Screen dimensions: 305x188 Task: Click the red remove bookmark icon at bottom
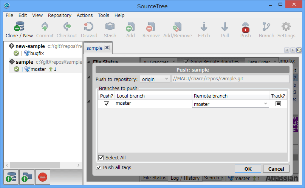pyautogui.click(x=43, y=177)
